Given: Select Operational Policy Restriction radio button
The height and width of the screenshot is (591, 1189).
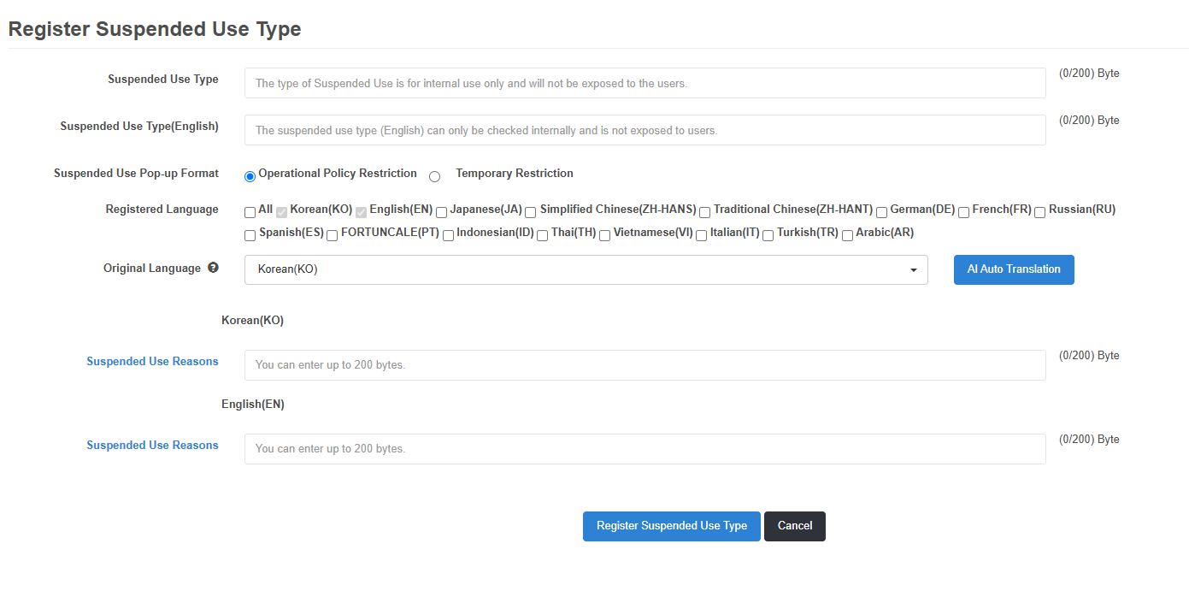Looking at the screenshot, I should (250, 176).
